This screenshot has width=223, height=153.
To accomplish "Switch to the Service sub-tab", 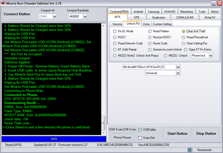I will coord(117,24).
